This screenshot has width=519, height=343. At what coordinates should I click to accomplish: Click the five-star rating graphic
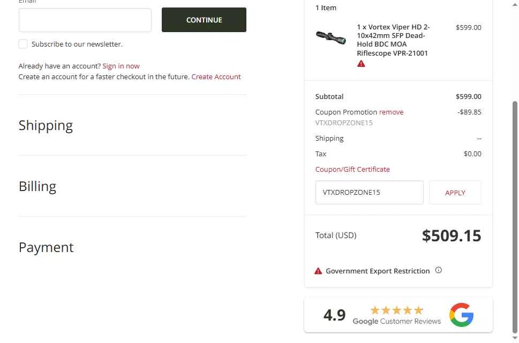click(396, 310)
